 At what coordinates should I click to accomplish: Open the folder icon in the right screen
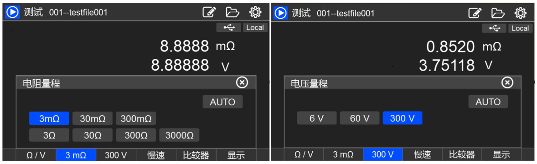[498, 13]
